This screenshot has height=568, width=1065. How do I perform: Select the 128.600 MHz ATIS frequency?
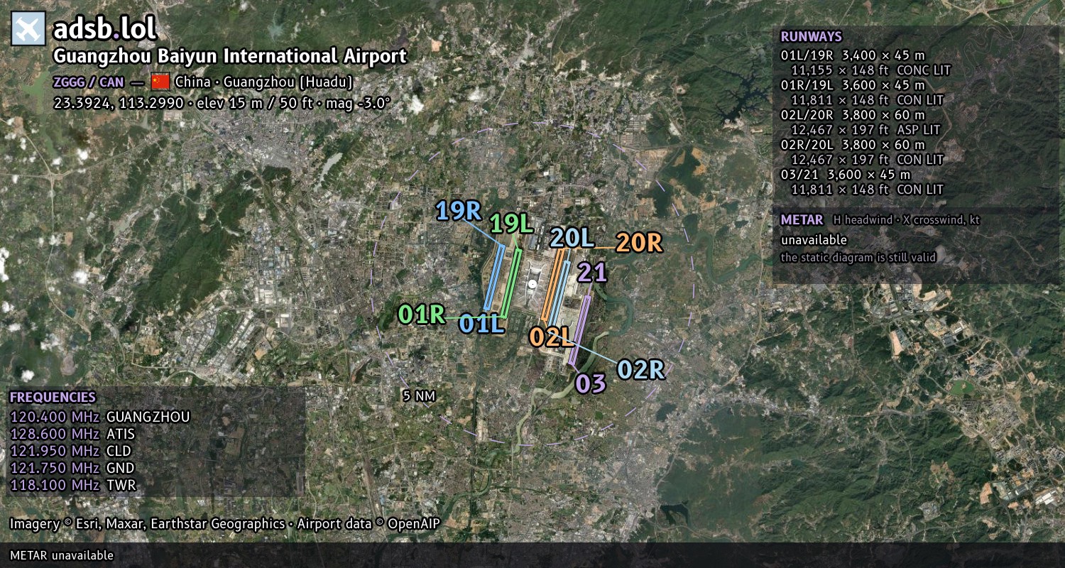[72, 434]
